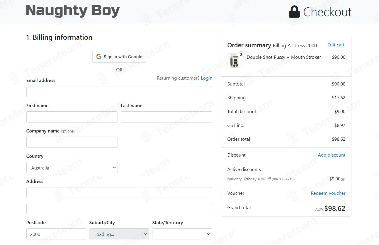
Task: Click the product name Double Shot Stroker
Action: [284, 57]
